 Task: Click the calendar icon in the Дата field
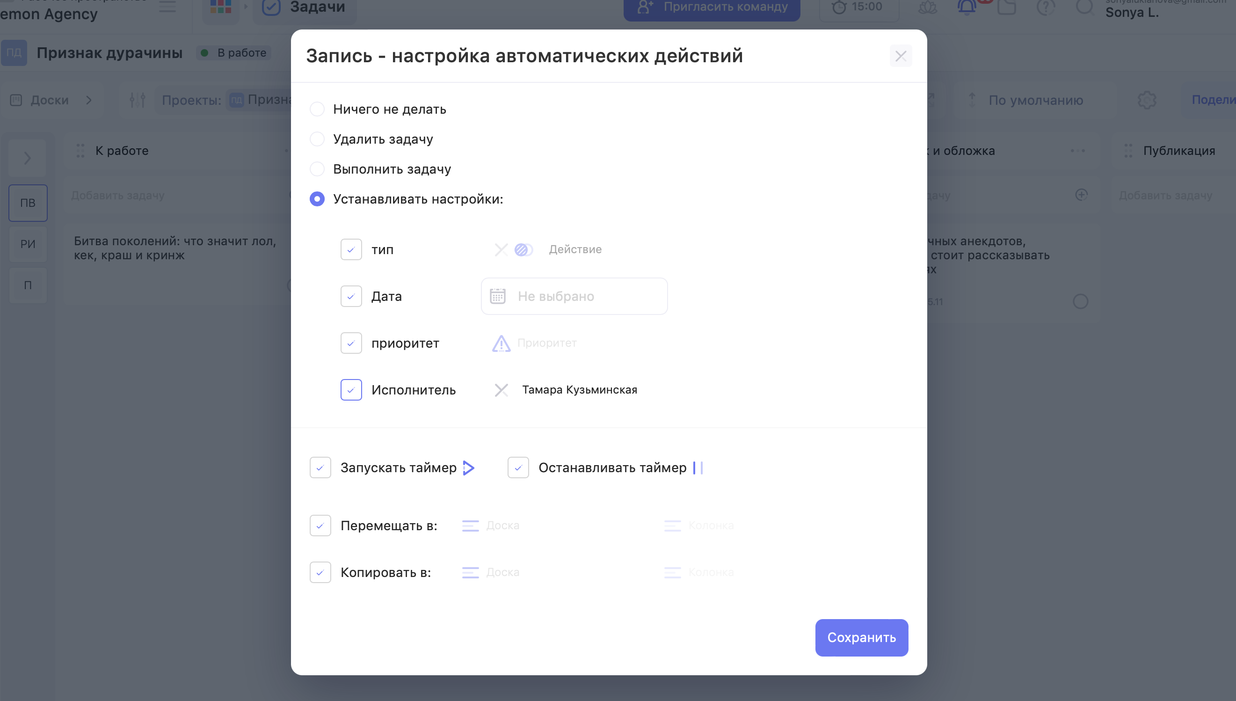(x=497, y=296)
